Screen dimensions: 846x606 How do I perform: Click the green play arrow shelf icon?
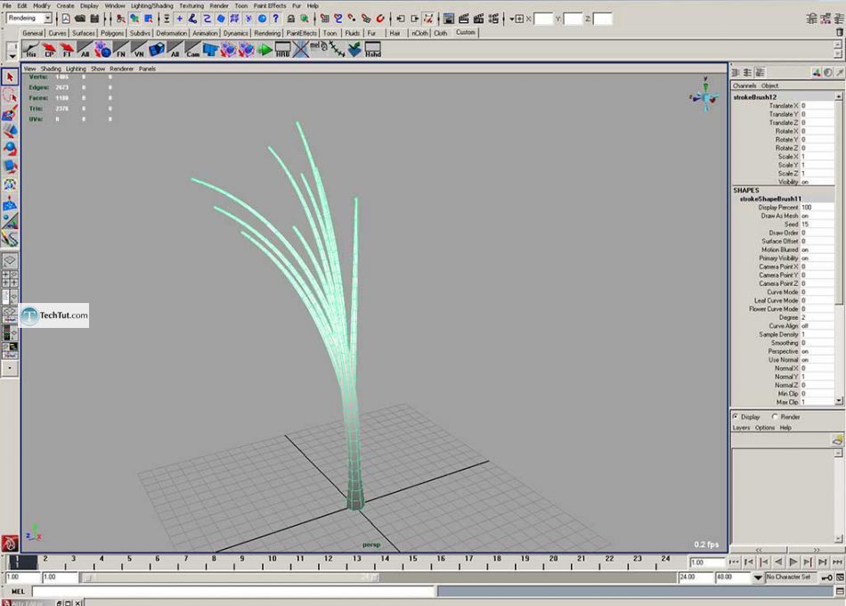(264, 50)
